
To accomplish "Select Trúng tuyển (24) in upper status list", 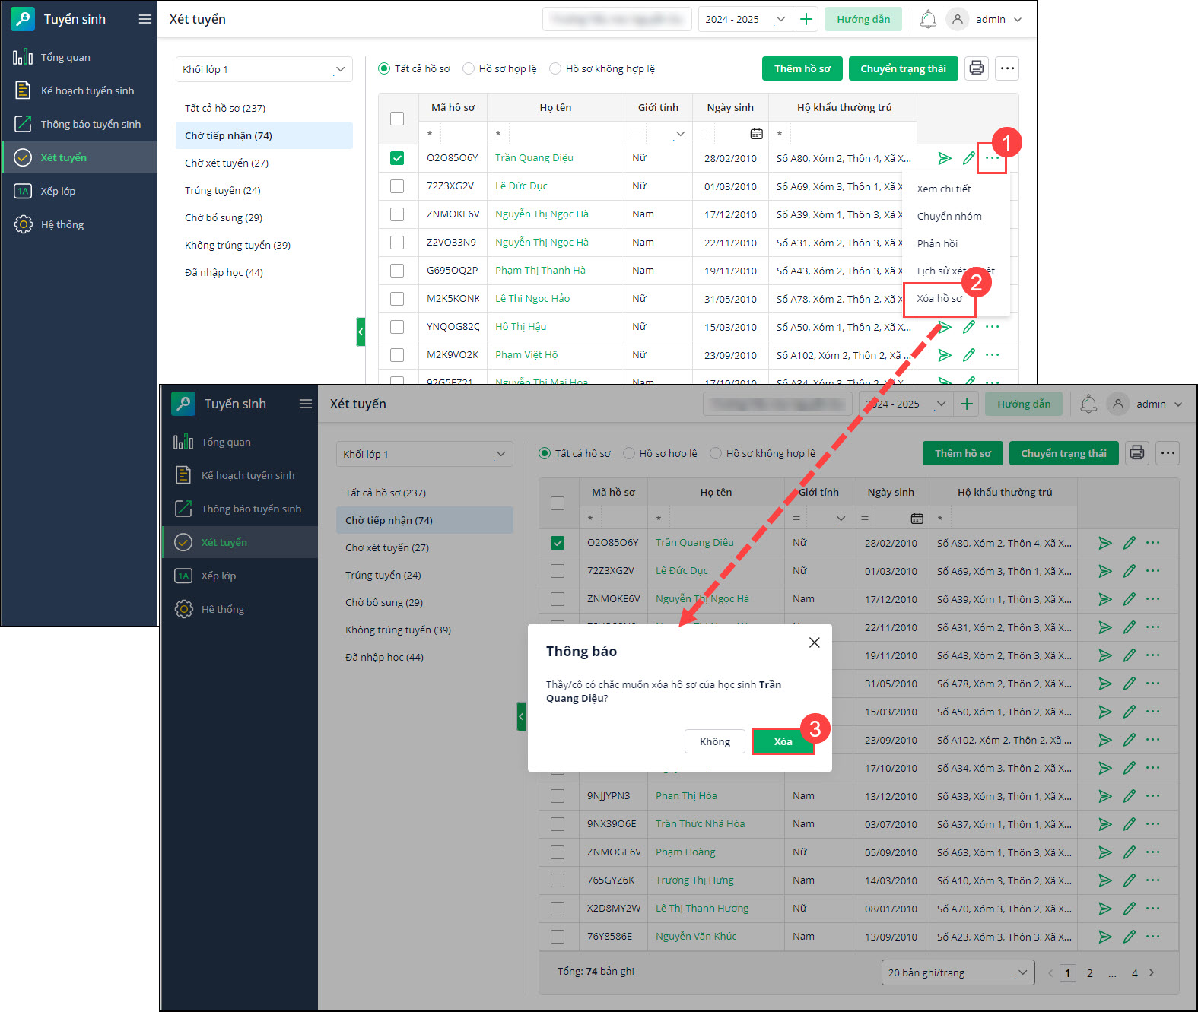I will pyautogui.click(x=223, y=190).
